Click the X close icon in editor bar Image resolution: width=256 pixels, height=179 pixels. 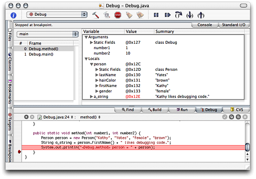click(245, 117)
